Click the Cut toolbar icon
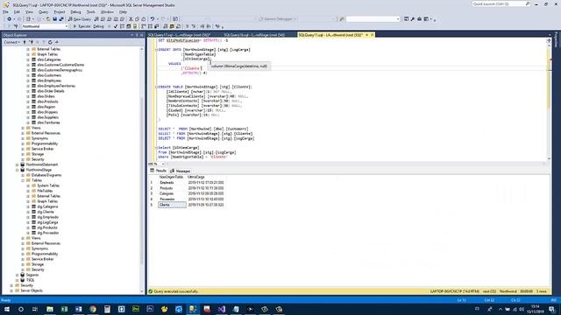The height and width of the screenshot is (315, 561). [x=131, y=19]
